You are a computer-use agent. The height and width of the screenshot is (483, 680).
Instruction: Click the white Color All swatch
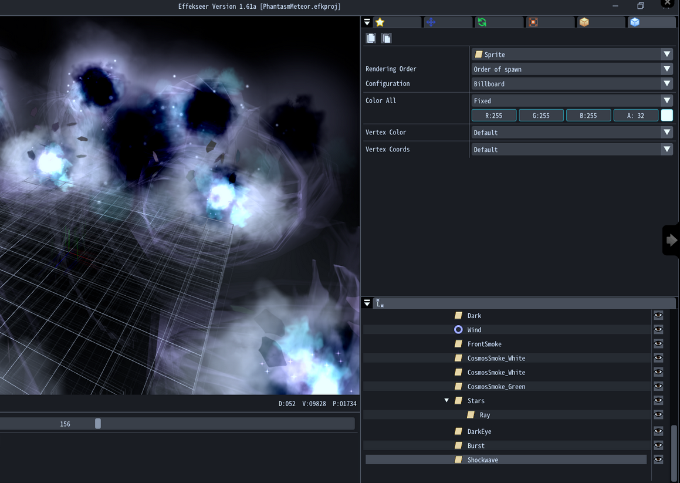pyautogui.click(x=667, y=116)
